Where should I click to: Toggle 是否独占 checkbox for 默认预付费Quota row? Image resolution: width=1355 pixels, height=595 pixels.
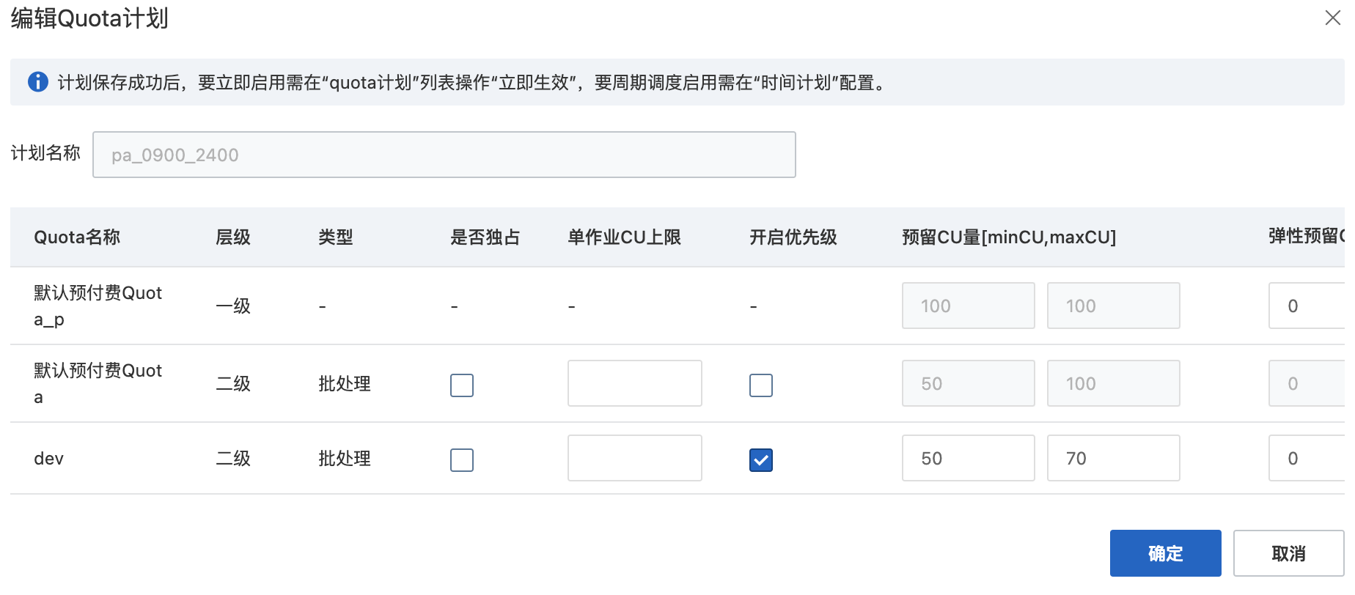462,385
